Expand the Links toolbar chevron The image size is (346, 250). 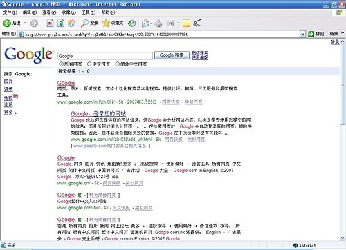(343, 33)
